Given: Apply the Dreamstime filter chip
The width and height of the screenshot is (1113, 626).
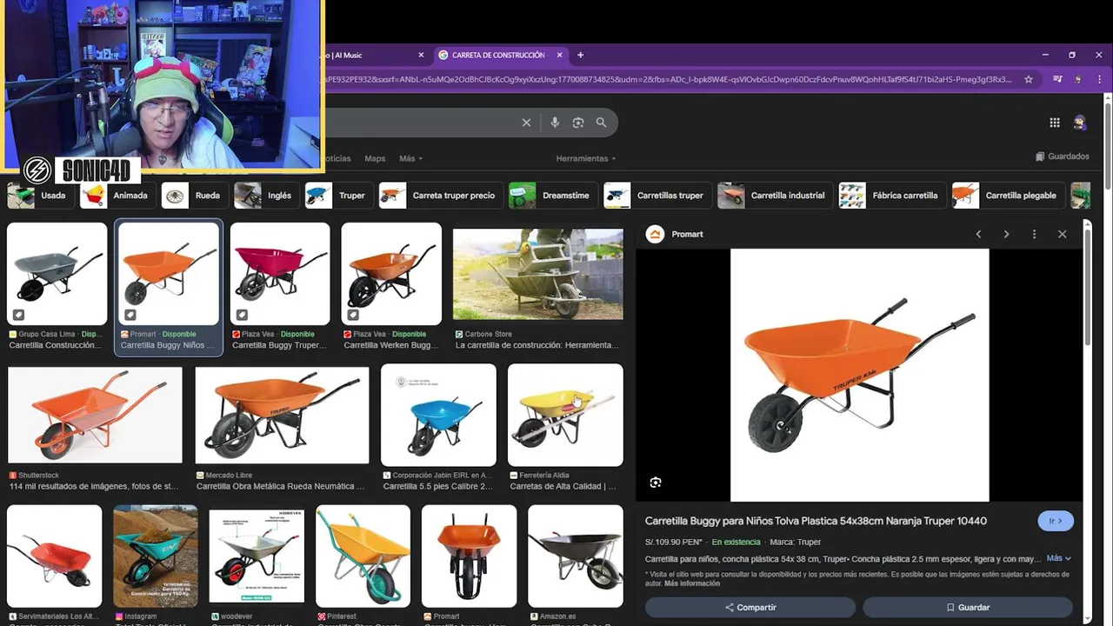Looking at the screenshot, I should click(553, 196).
